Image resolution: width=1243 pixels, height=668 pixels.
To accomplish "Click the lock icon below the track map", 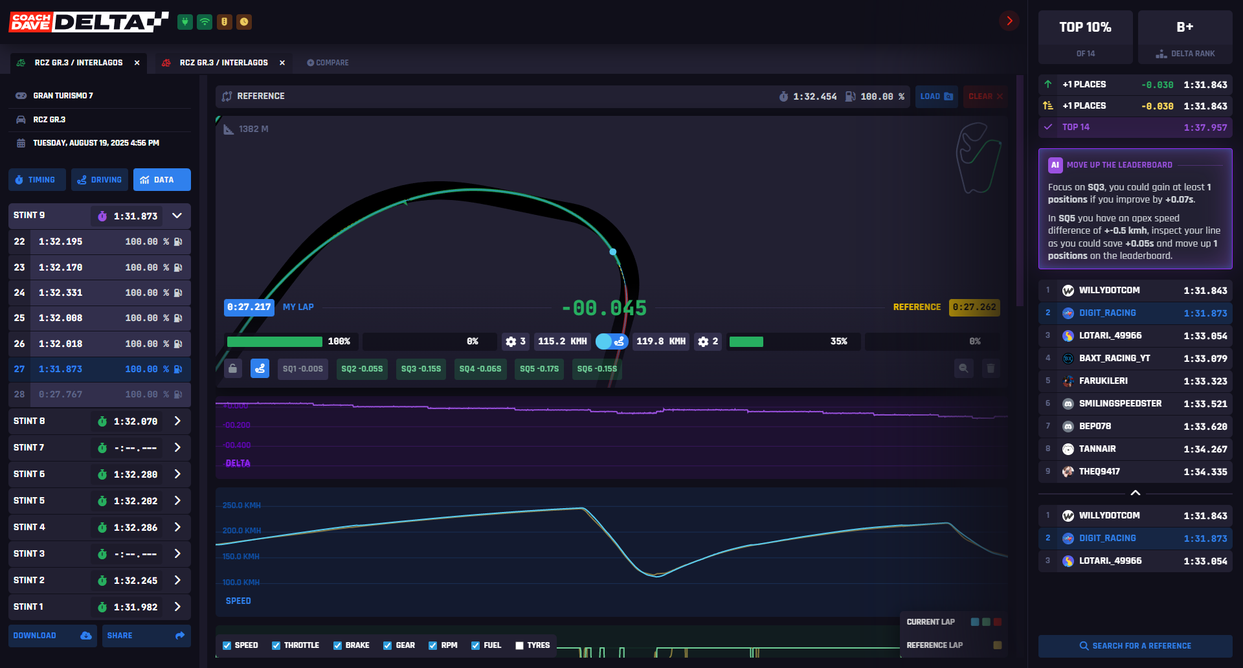I will (x=233, y=368).
